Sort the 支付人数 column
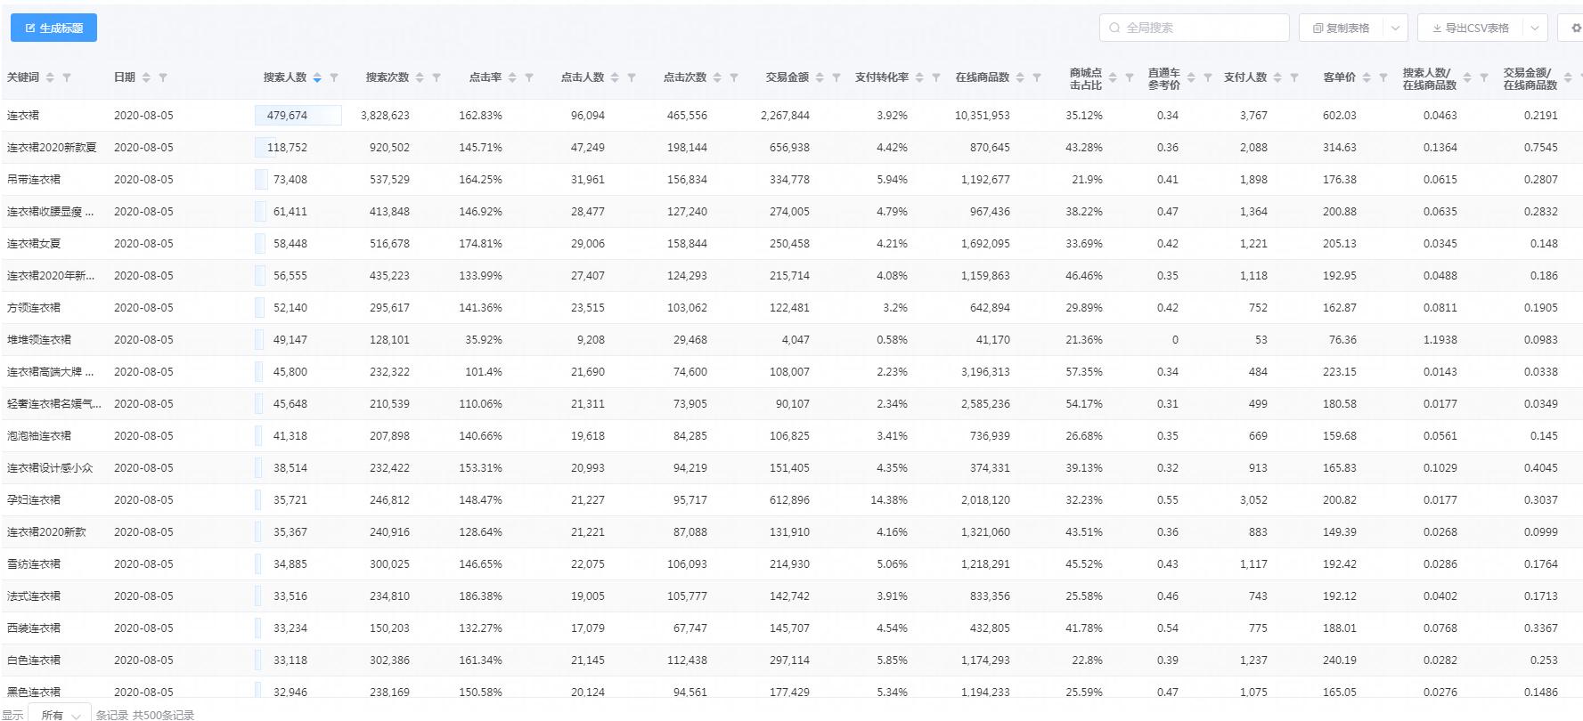1583x721 pixels. 1277,77
